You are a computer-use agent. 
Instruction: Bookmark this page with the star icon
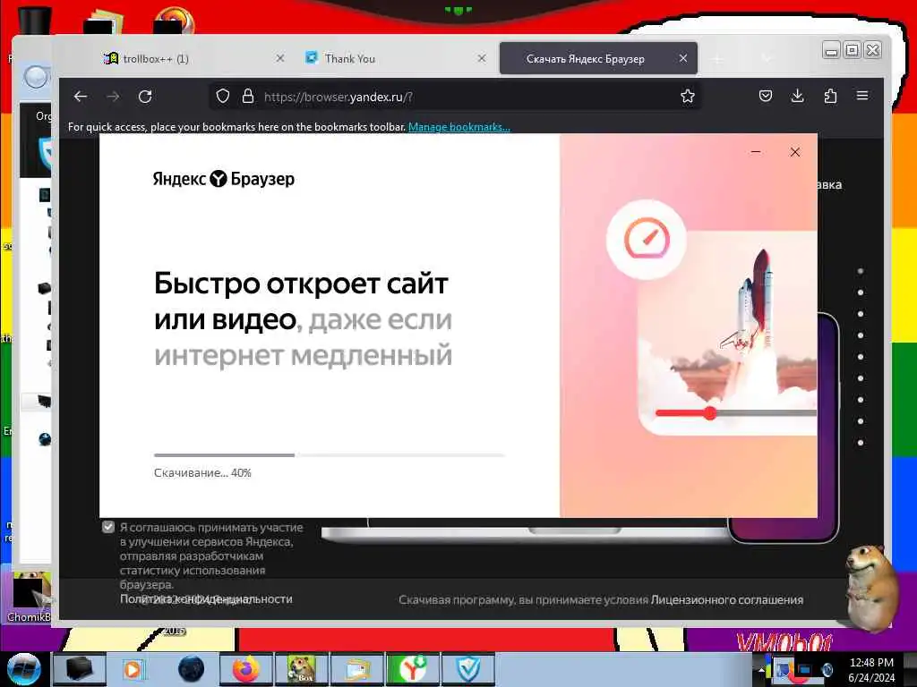click(x=688, y=96)
